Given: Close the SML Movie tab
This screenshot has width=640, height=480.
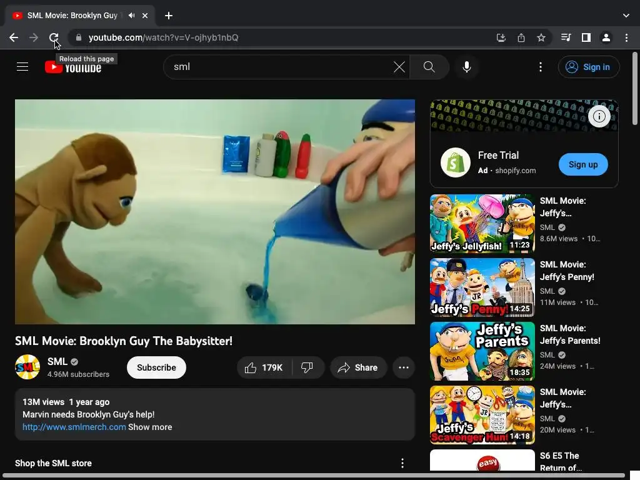Looking at the screenshot, I should click(x=145, y=16).
